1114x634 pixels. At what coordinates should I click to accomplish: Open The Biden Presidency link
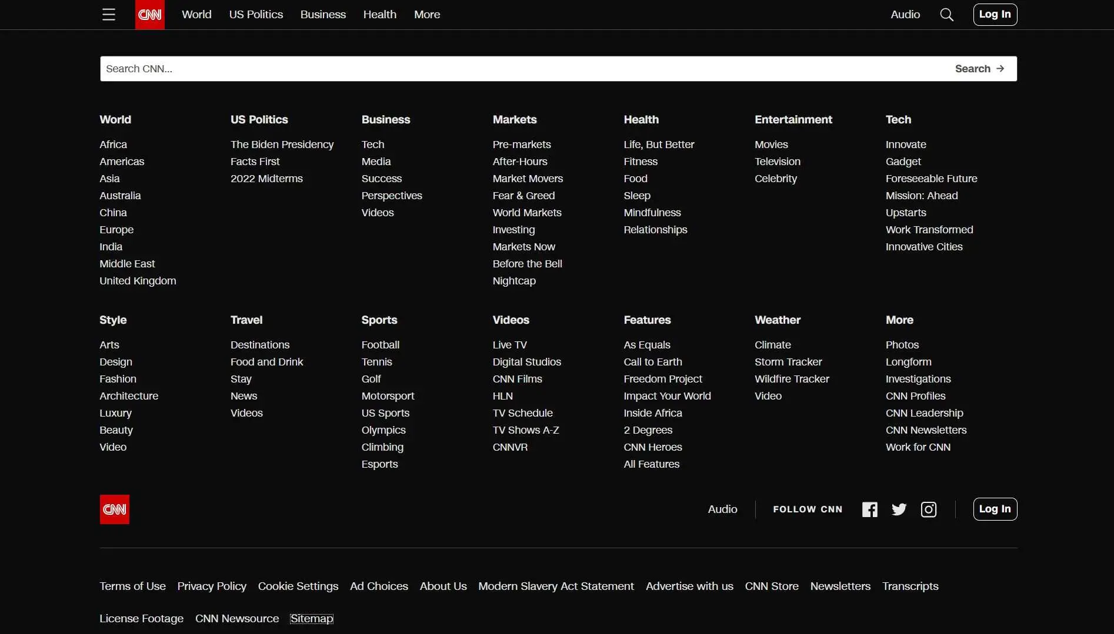tap(282, 144)
